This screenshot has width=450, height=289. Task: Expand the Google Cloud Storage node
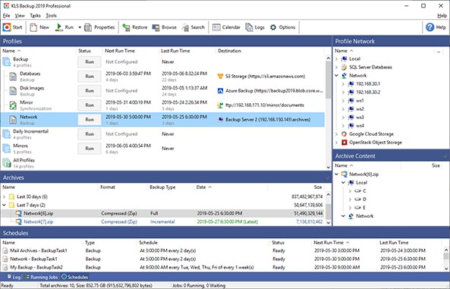coord(337,134)
